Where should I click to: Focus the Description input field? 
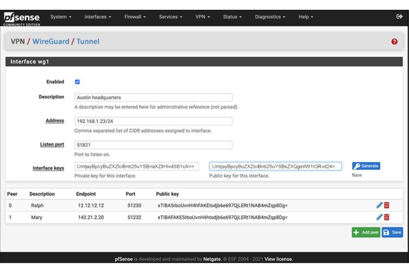(153, 97)
